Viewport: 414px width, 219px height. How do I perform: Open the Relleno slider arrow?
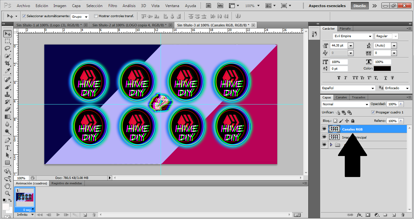click(x=401, y=121)
